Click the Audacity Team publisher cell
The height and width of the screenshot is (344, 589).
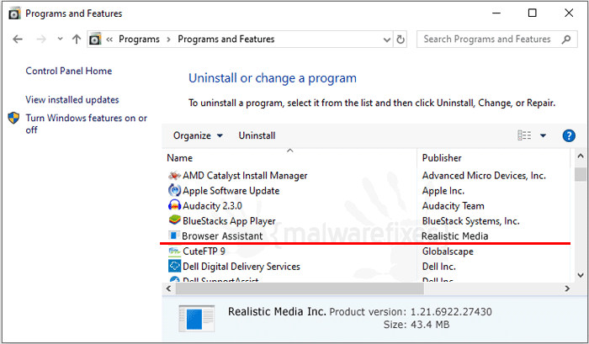[453, 206]
